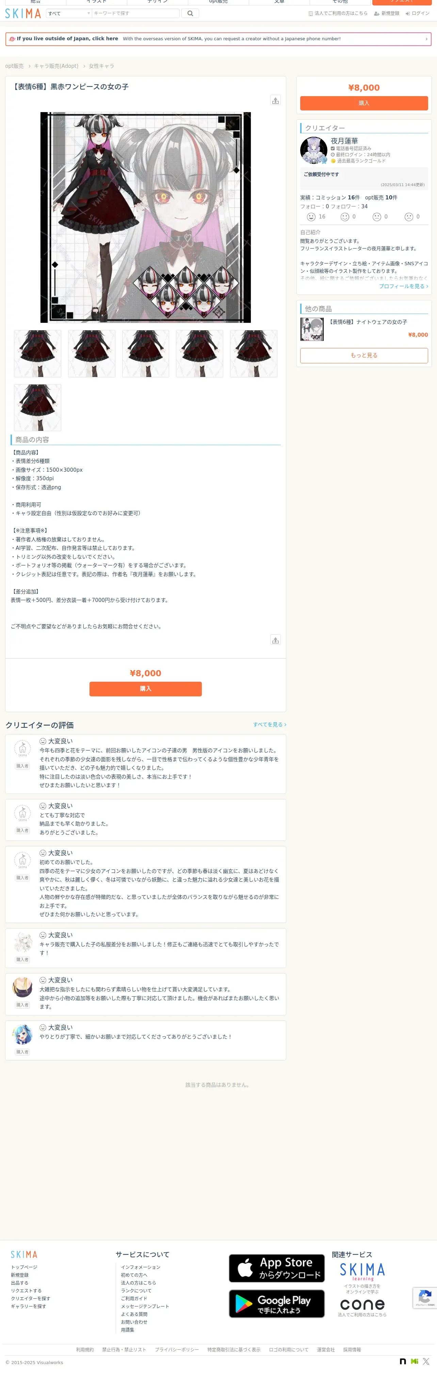Open the 運営会社 link
This screenshot has height=1390, width=437.
325,1349
